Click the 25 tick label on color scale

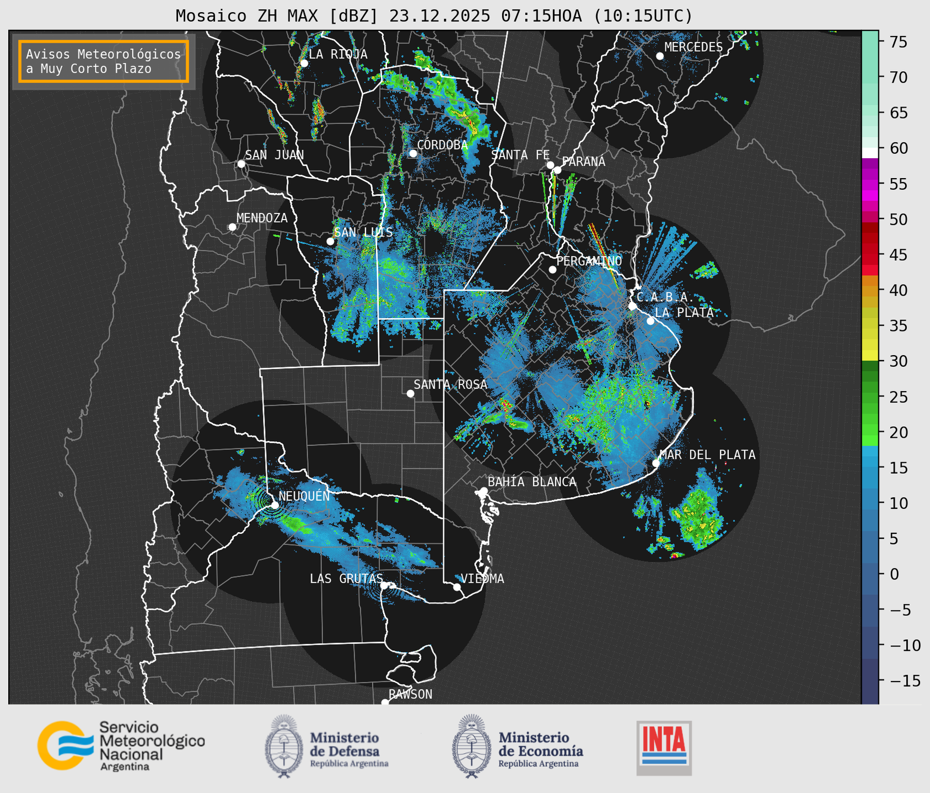click(x=898, y=396)
